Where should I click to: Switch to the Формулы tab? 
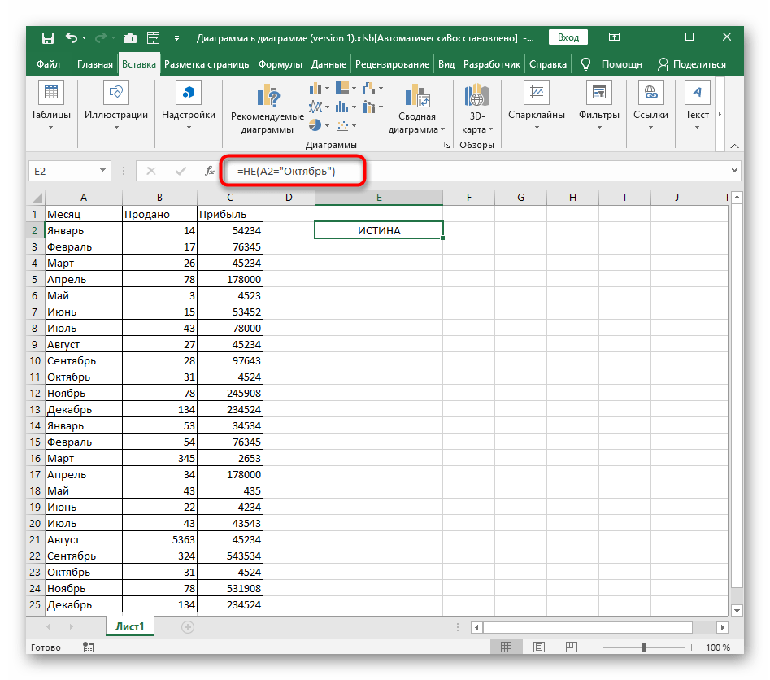pos(281,64)
